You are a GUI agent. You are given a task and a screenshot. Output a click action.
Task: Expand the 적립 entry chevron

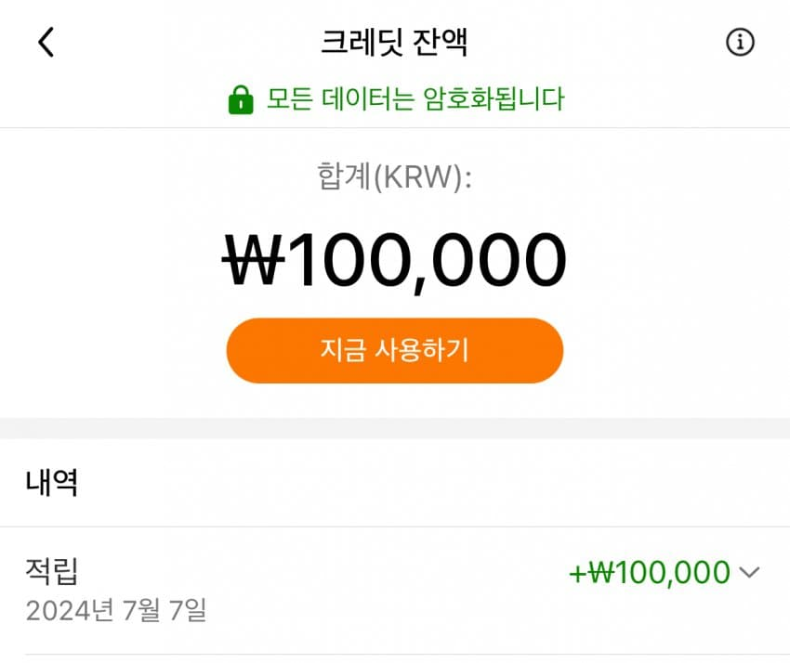(749, 573)
